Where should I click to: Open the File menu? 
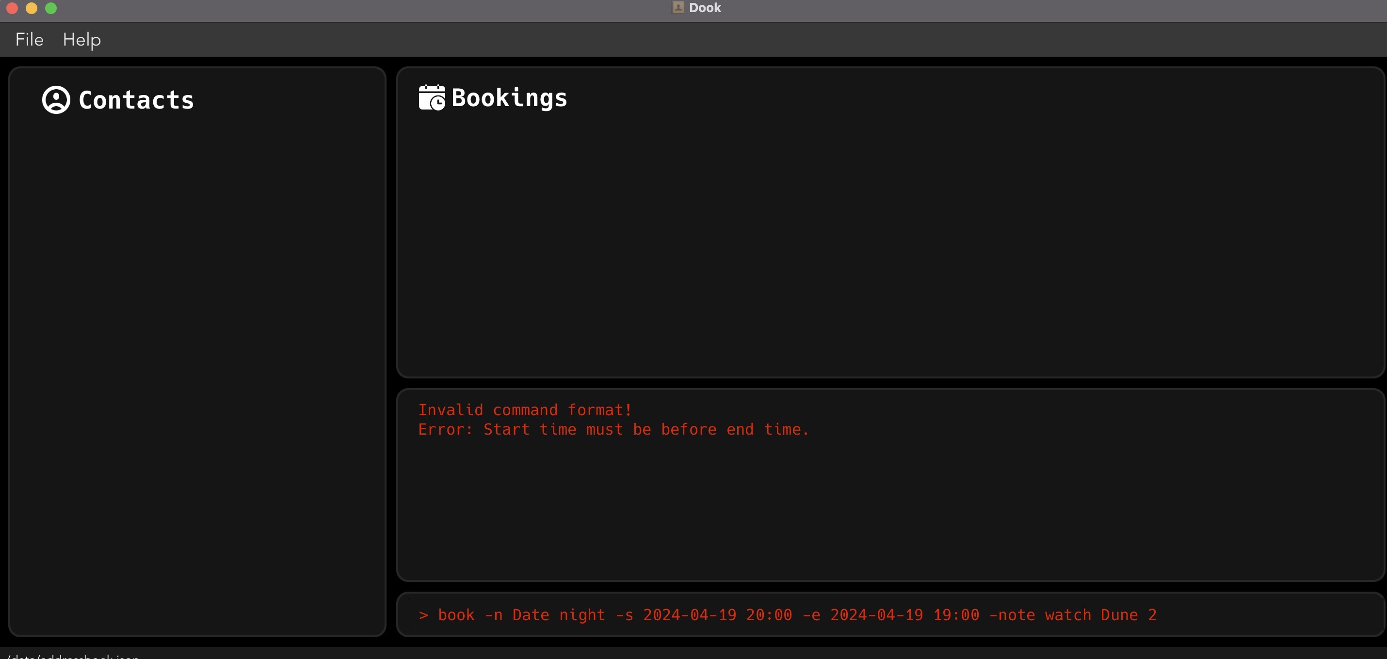point(29,40)
